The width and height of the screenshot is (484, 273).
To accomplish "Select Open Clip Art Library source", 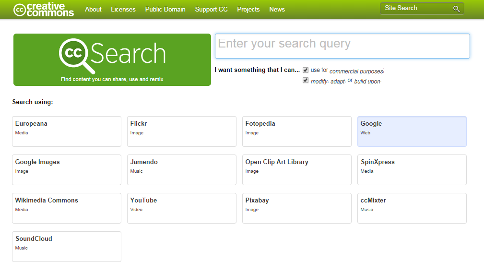I will click(296, 169).
